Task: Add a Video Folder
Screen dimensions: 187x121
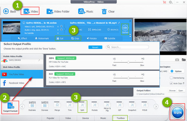Action: tap(58, 12)
